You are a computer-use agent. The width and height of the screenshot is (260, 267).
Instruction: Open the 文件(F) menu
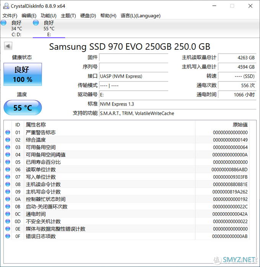10,16
